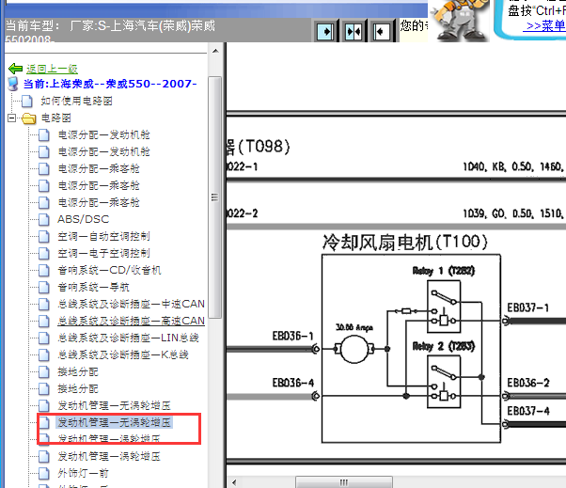
Task: Open second 电源分配—发动机舱 entry
Action: tap(104, 152)
